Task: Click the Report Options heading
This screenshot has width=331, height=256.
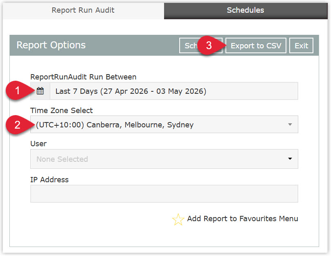Action: click(51, 45)
